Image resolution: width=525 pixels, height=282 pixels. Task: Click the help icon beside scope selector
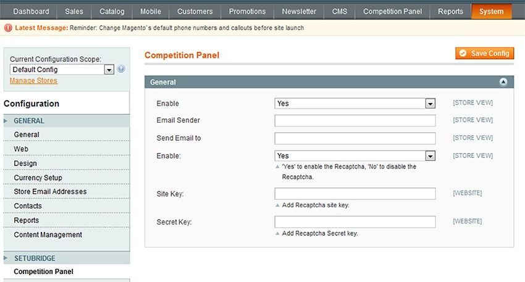(x=121, y=70)
